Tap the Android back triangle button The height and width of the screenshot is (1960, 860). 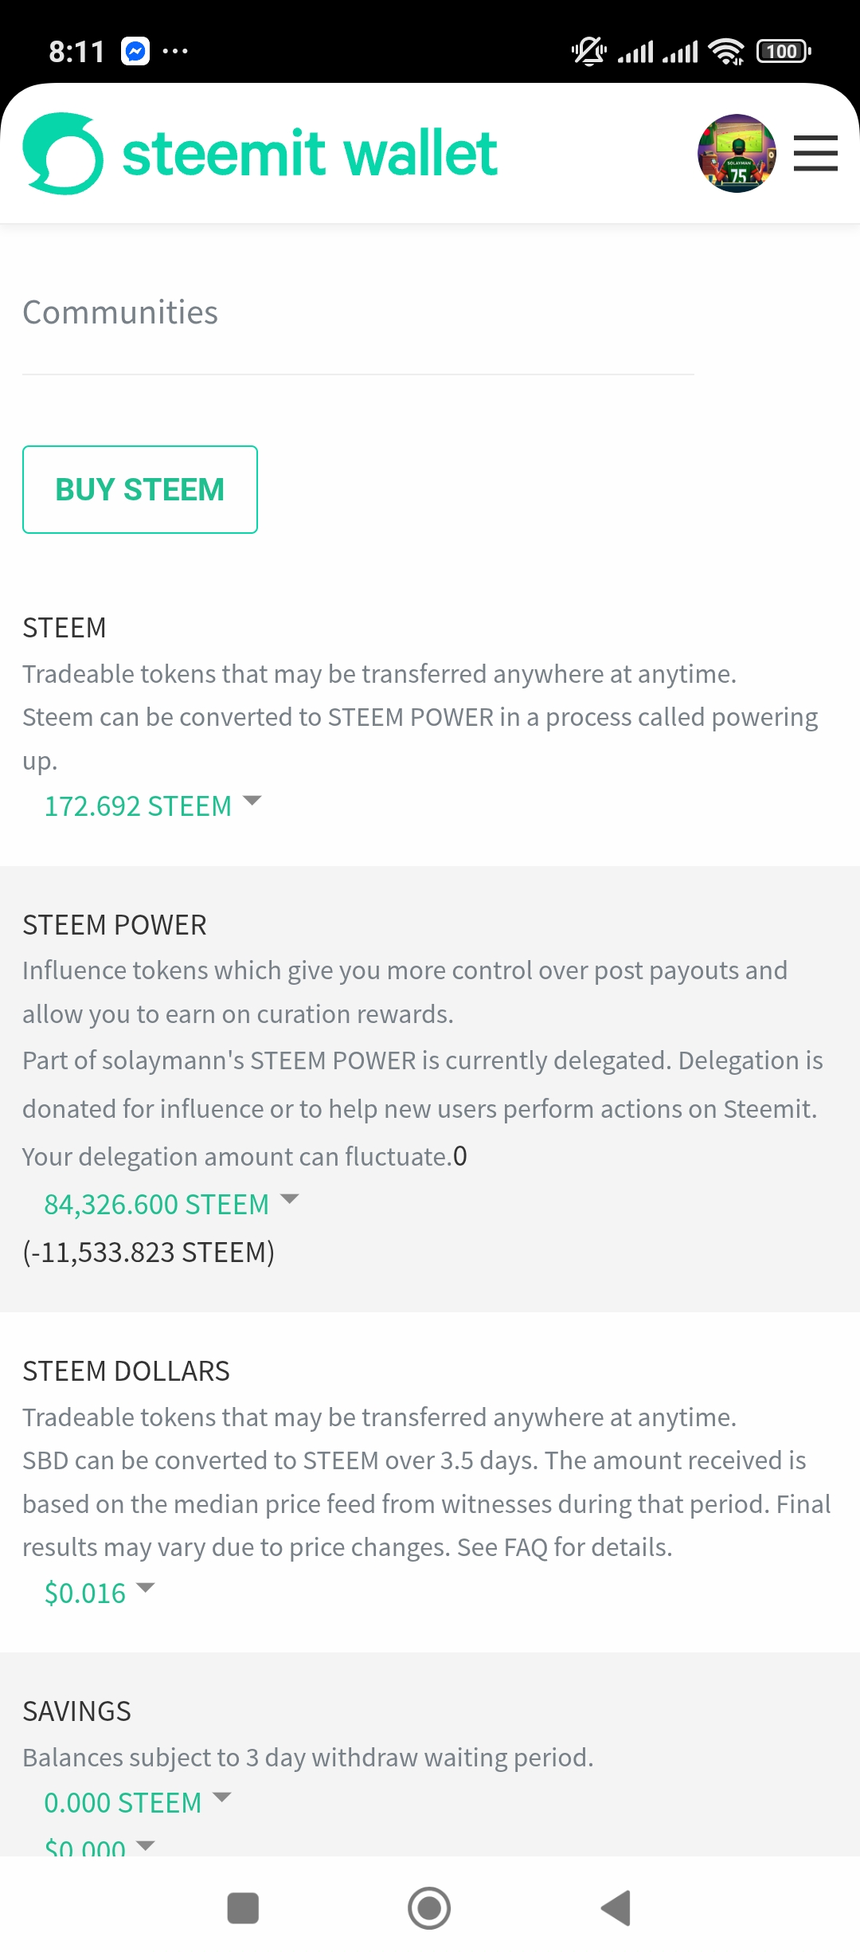616,1908
